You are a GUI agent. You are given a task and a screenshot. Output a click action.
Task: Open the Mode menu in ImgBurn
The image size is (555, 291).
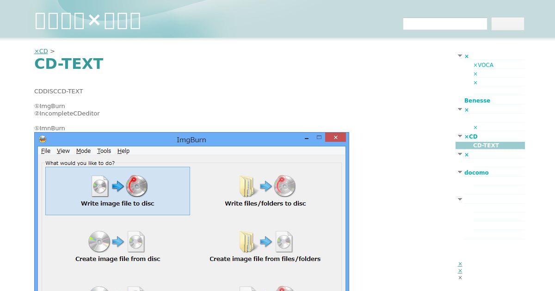click(83, 151)
